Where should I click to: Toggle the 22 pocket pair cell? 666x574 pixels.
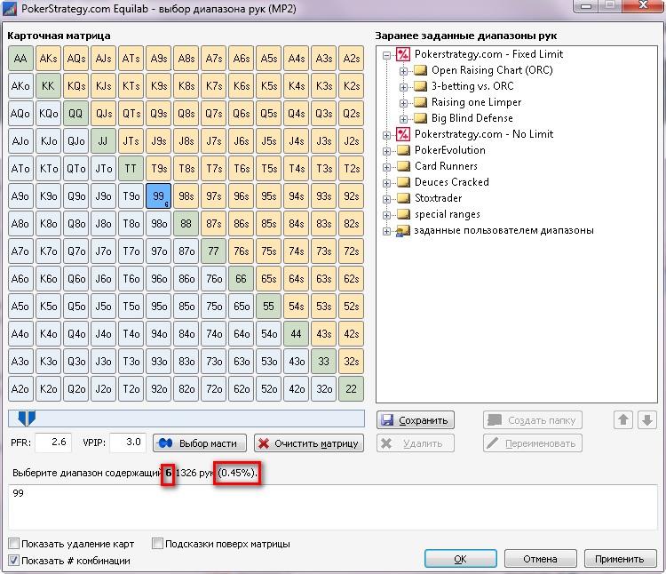[352, 389]
